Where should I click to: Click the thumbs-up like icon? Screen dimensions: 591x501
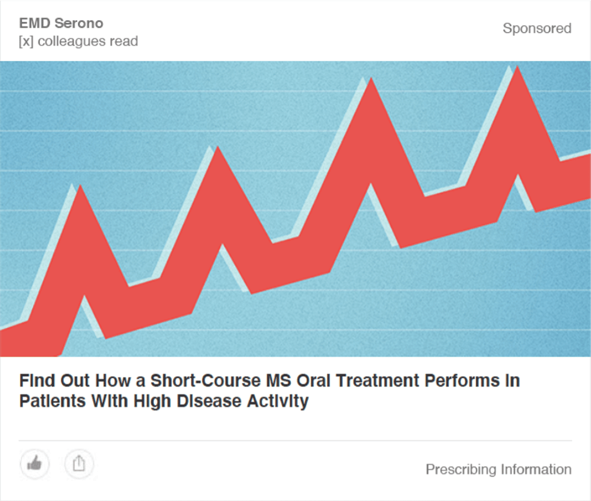coord(35,464)
